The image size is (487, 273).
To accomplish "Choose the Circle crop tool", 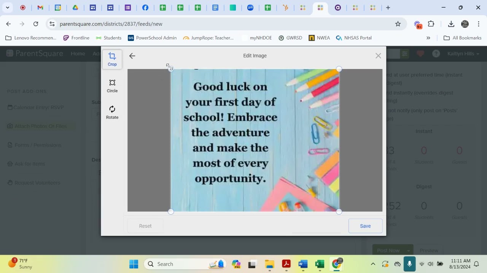I will [x=112, y=86].
